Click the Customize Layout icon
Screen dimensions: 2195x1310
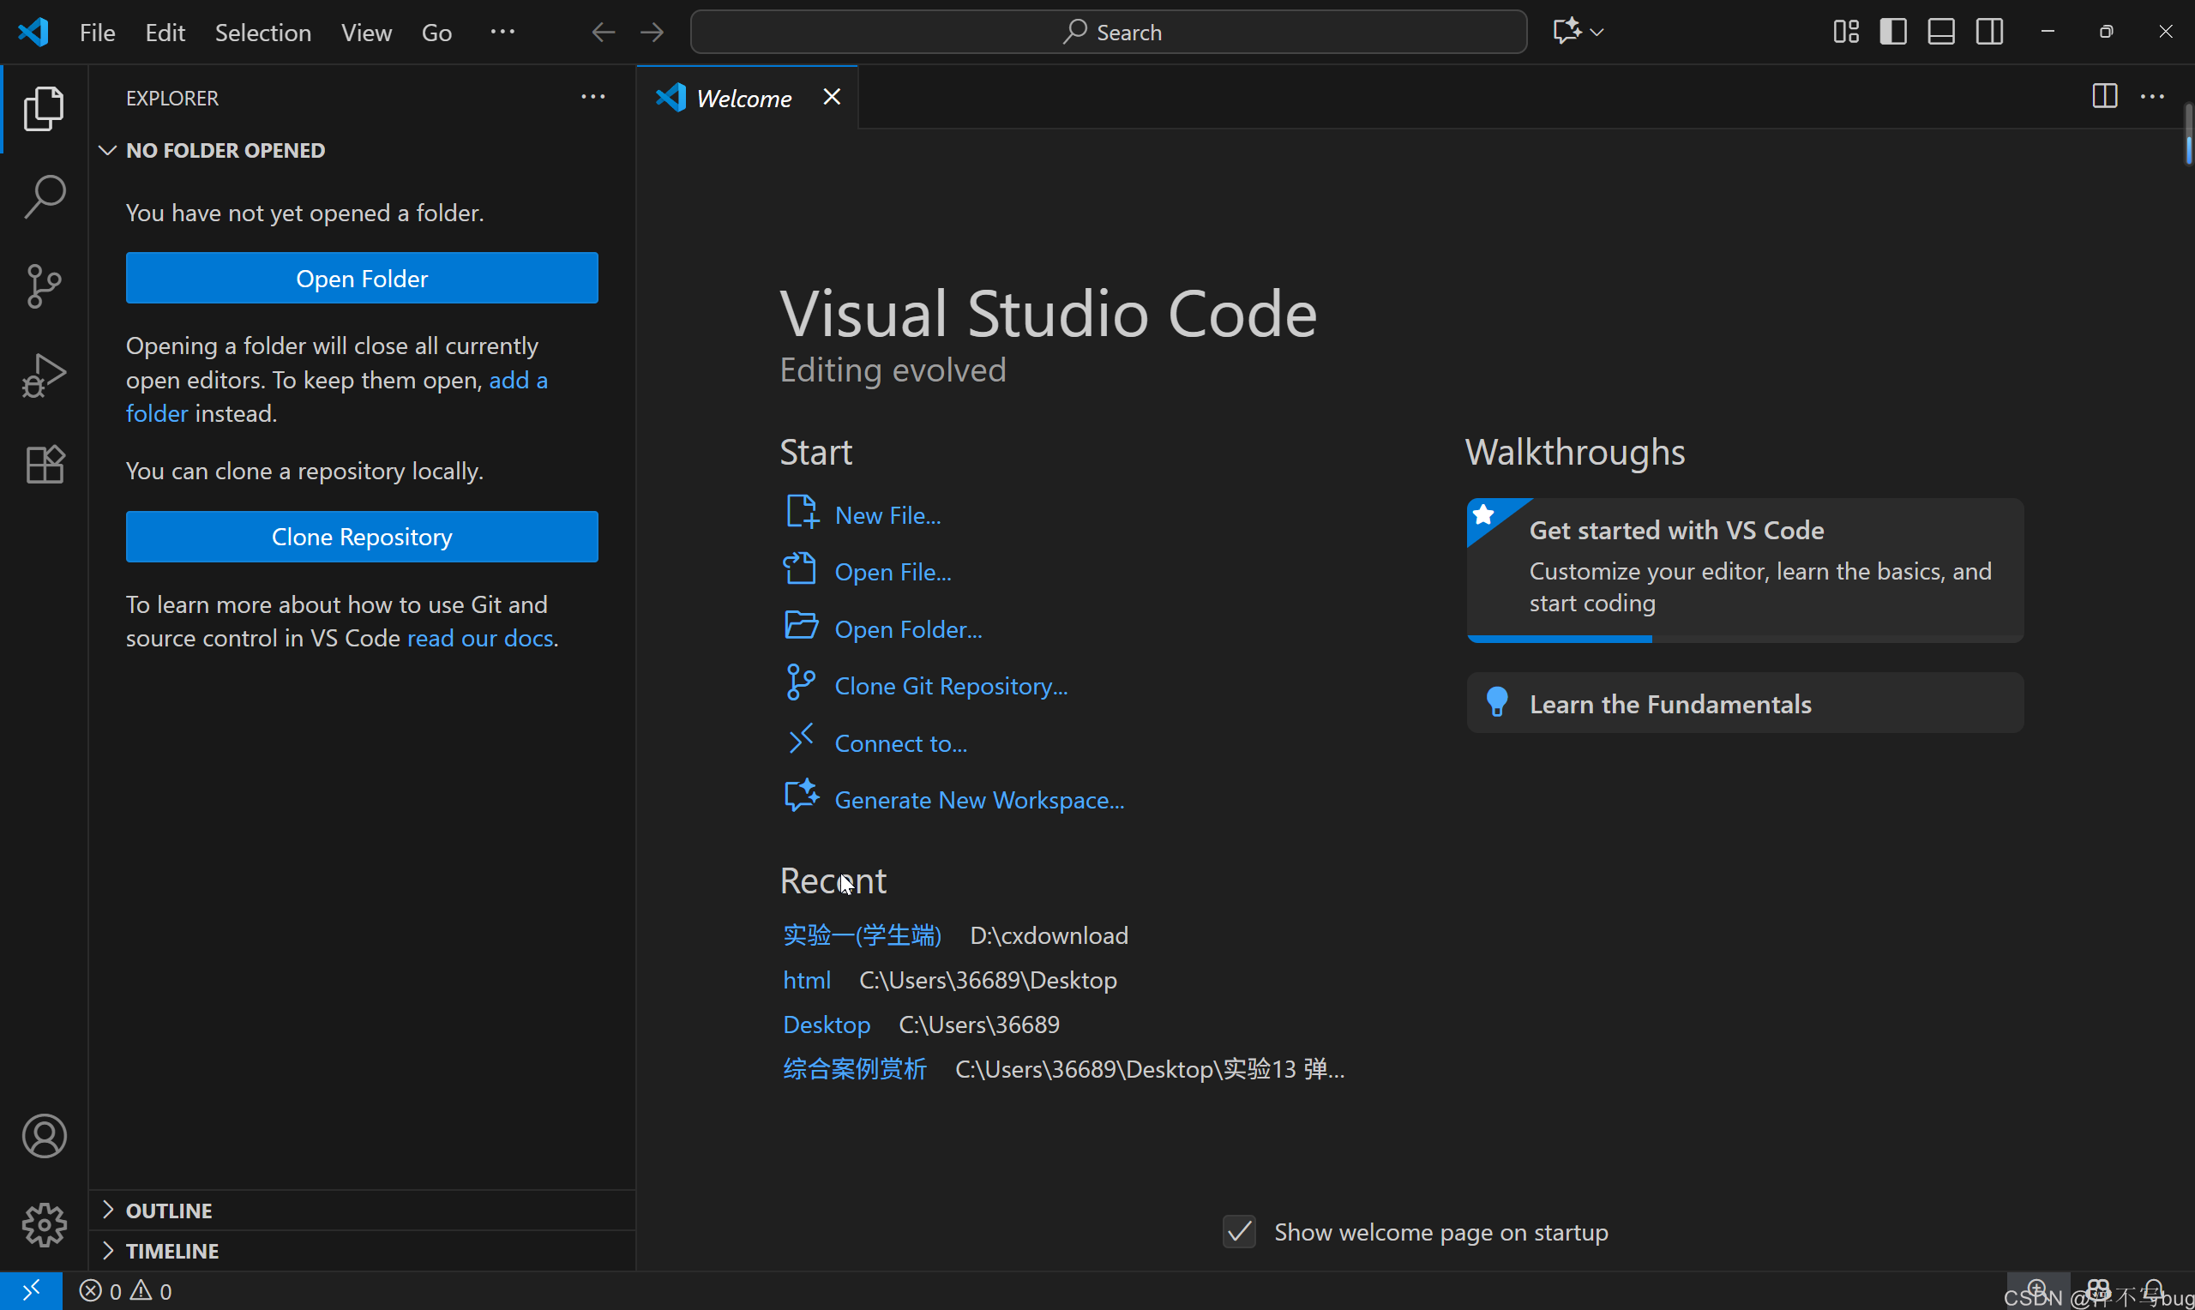click(x=1845, y=33)
